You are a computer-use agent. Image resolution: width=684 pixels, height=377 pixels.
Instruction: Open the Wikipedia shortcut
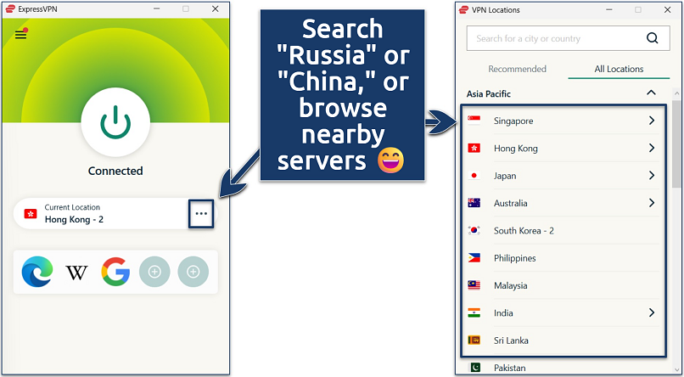pos(76,273)
